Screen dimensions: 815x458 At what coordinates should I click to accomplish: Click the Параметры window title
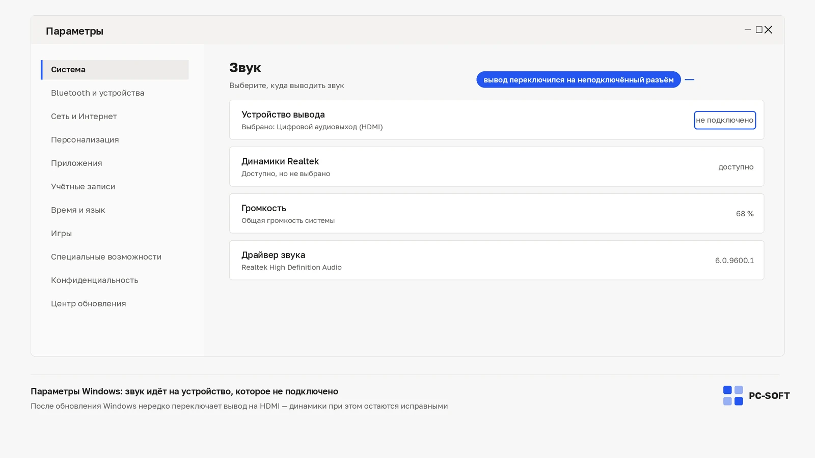click(x=74, y=31)
